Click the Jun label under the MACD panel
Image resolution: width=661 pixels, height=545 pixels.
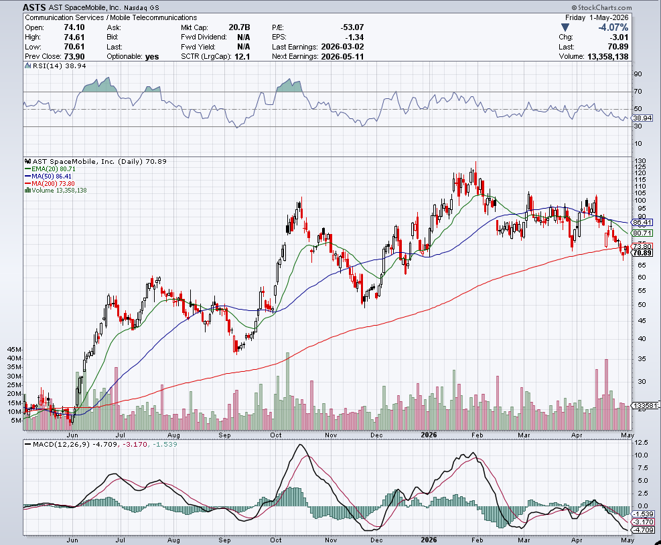pyautogui.click(x=72, y=540)
